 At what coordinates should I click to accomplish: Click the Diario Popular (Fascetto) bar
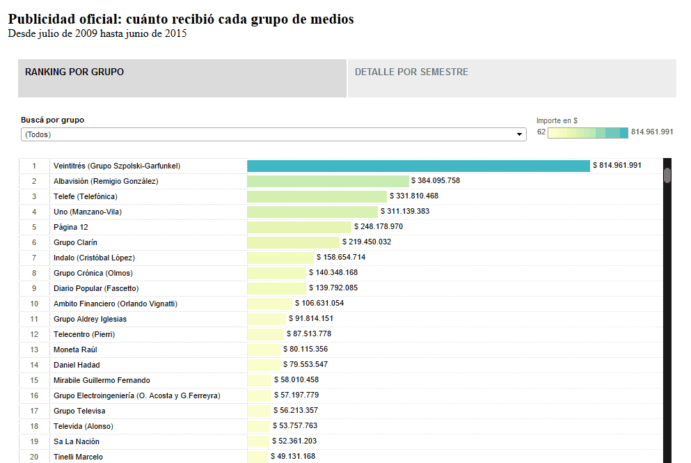pos(276,288)
